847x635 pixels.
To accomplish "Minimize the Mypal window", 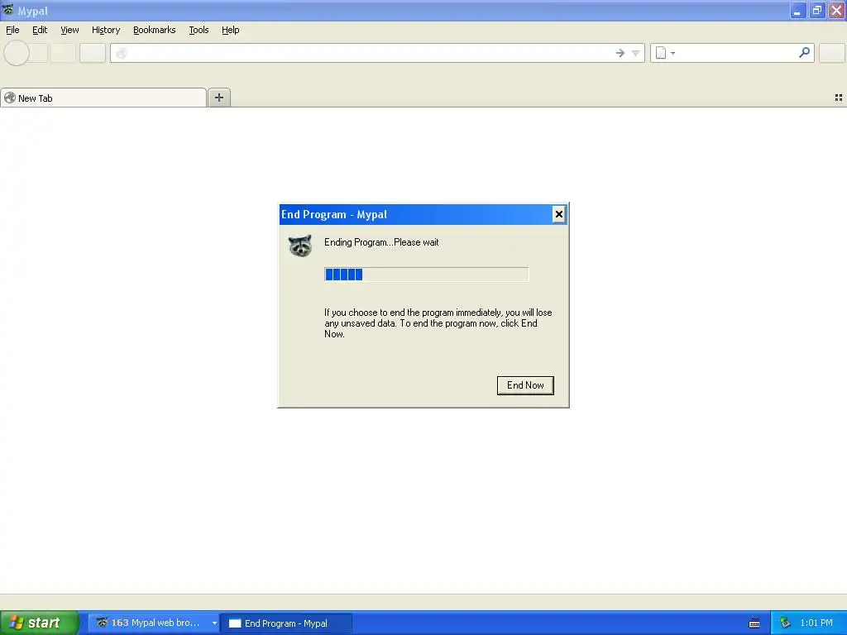I will coord(797,10).
